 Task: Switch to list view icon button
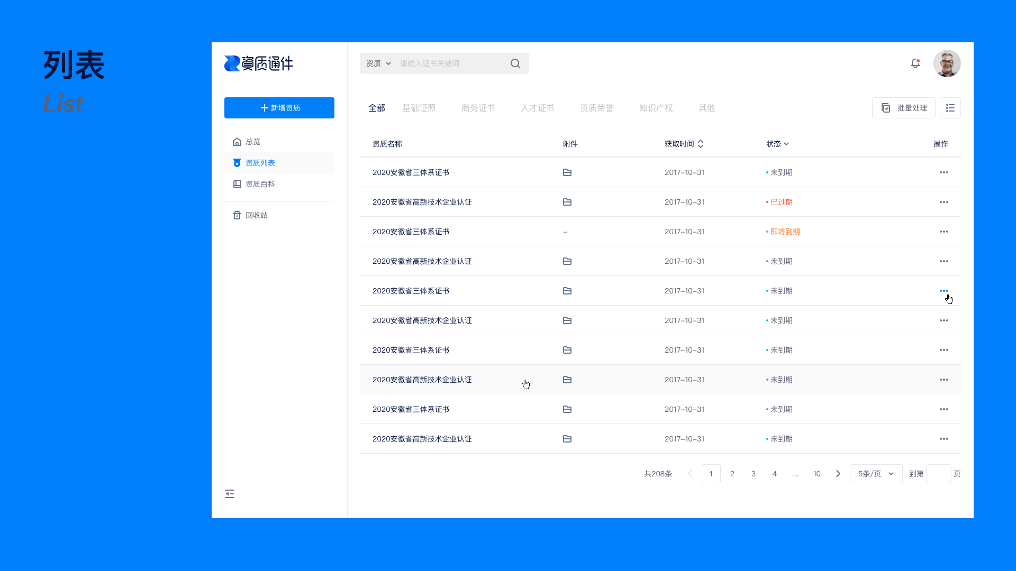pyautogui.click(x=950, y=108)
